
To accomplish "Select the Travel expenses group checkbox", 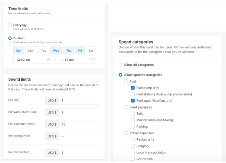I will click(126, 133).
